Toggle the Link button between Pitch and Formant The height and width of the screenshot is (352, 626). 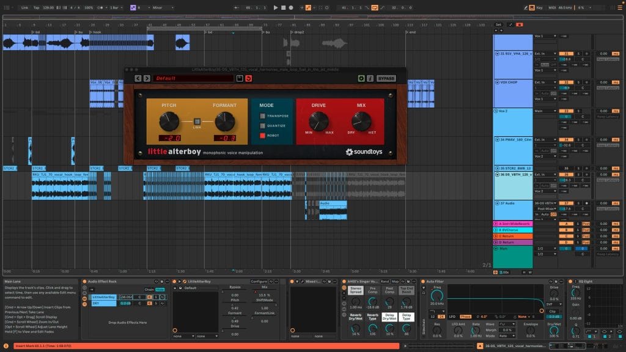197,122
